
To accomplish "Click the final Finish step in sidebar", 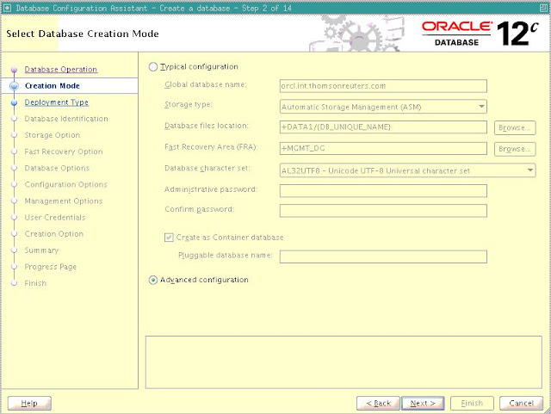I will [x=35, y=283].
